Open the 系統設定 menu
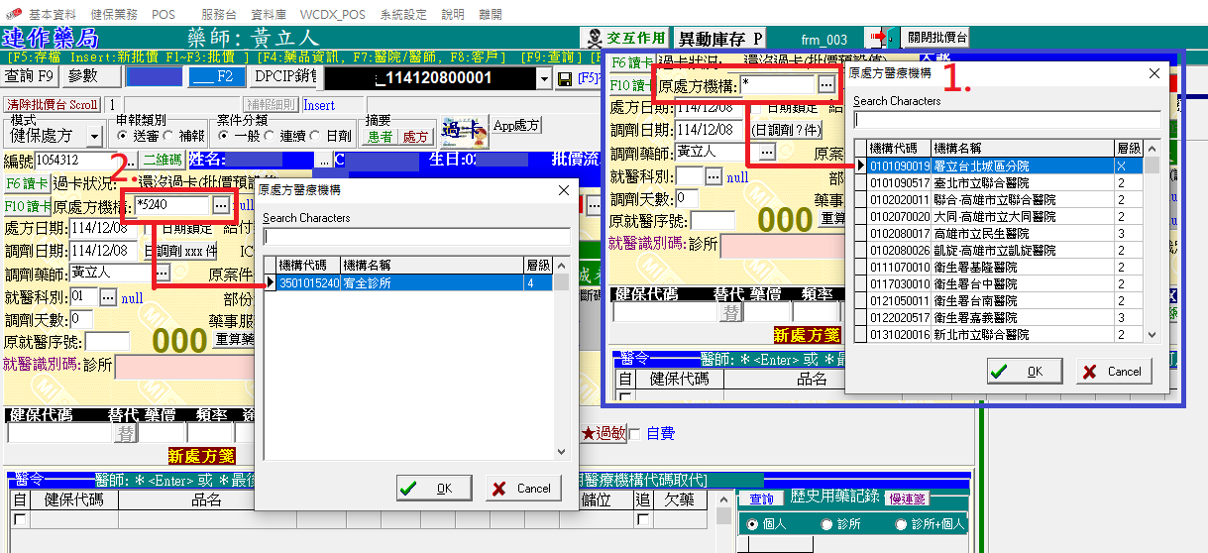1208x553 pixels. (403, 15)
